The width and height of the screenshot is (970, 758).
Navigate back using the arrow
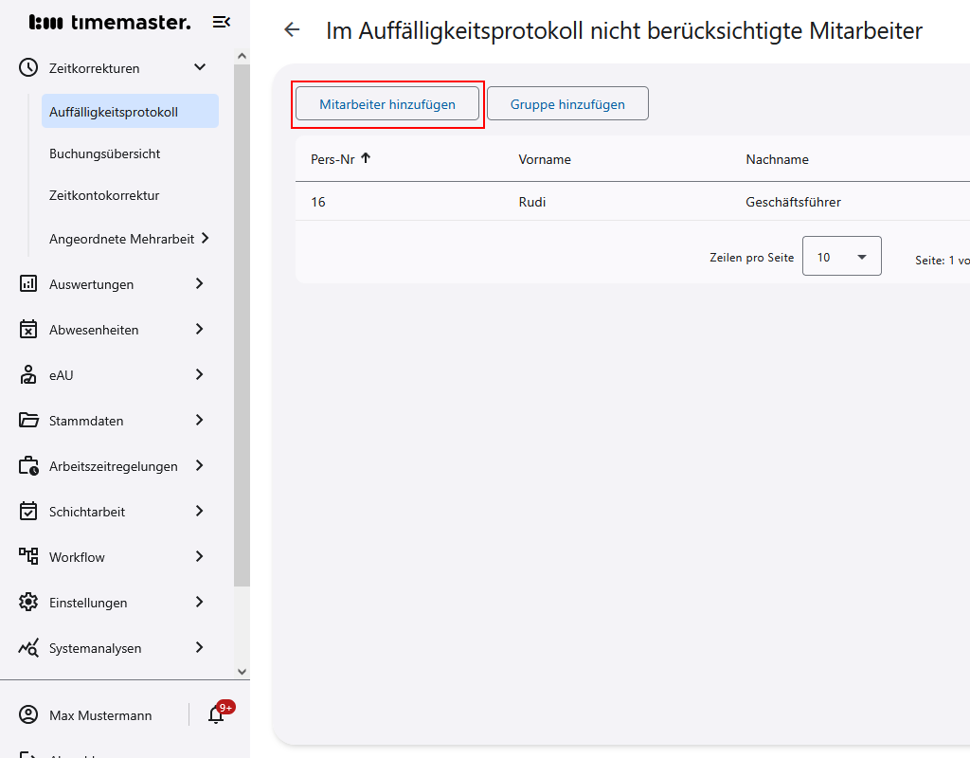tap(291, 29)
